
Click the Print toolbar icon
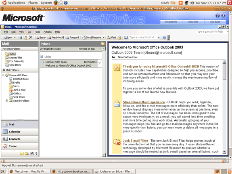click(20, 38)
